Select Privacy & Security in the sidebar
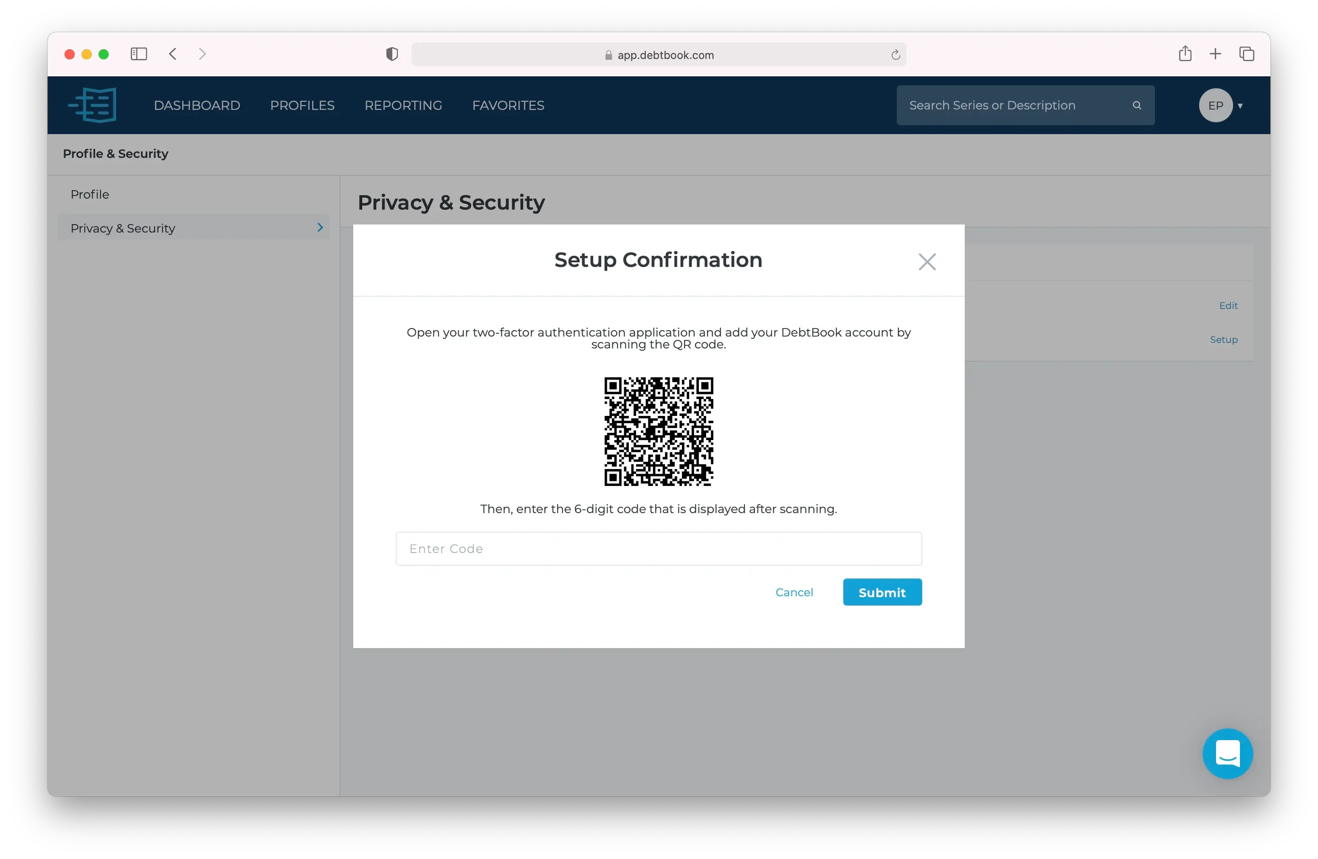This screenshot has height=859, width=1318. coord(193,227)
